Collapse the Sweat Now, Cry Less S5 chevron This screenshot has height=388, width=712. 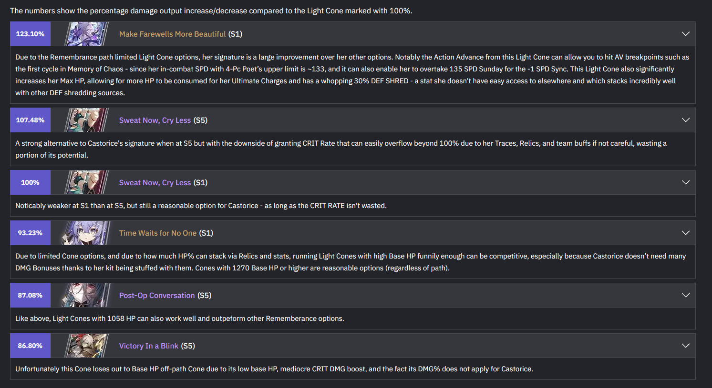click(x=686, y=120)
